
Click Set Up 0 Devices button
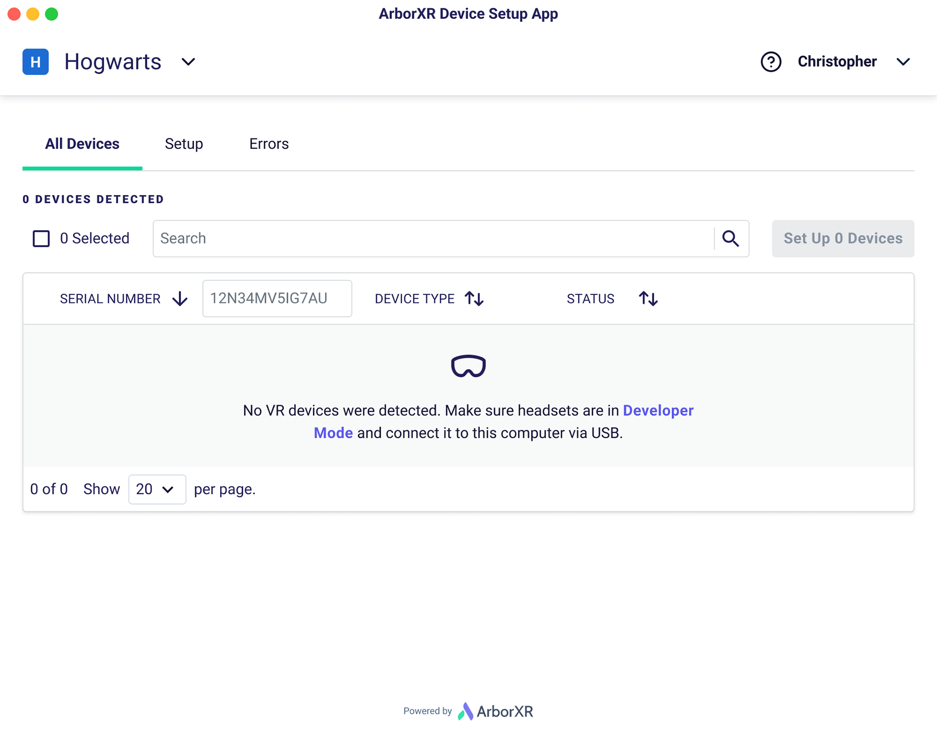tap(843, 238)
